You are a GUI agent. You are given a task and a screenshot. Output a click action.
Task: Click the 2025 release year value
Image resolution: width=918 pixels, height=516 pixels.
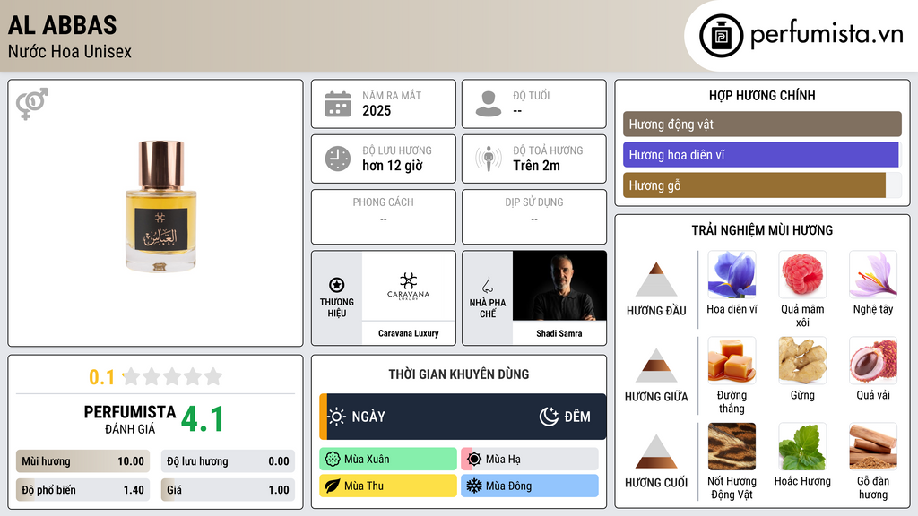point(377,110)
